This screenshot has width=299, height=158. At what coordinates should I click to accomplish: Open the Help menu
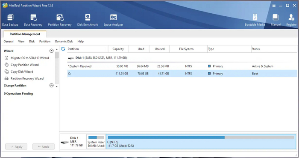pos(80,42)
